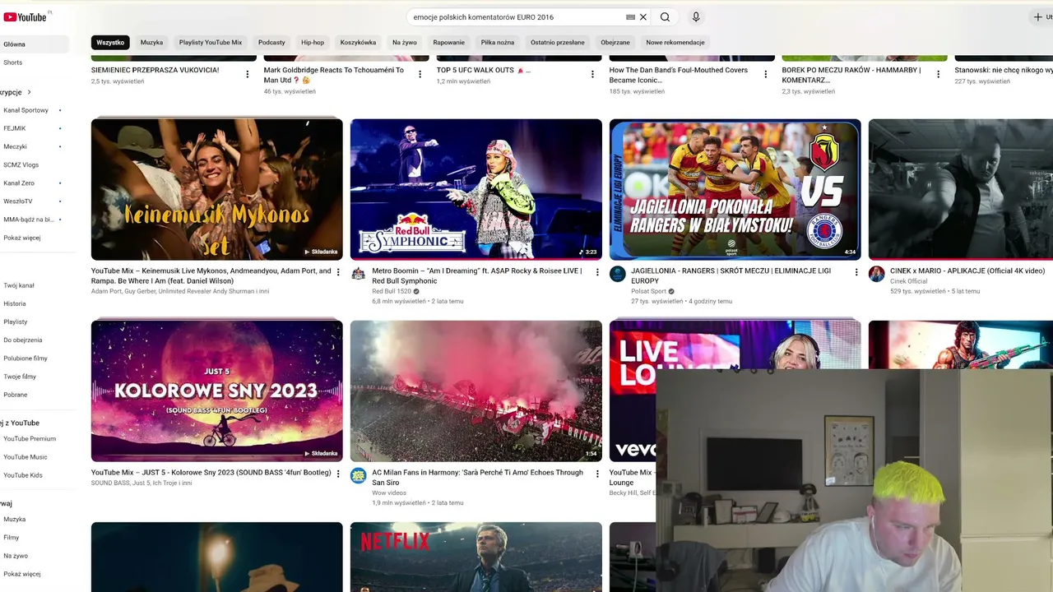
Task: Open the Cinek Official channel avatar
Action: point(876,274)
